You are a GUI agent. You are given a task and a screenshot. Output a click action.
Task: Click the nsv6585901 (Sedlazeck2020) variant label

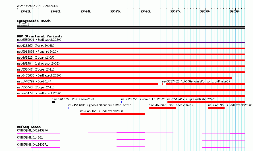(x=39, y=40)
